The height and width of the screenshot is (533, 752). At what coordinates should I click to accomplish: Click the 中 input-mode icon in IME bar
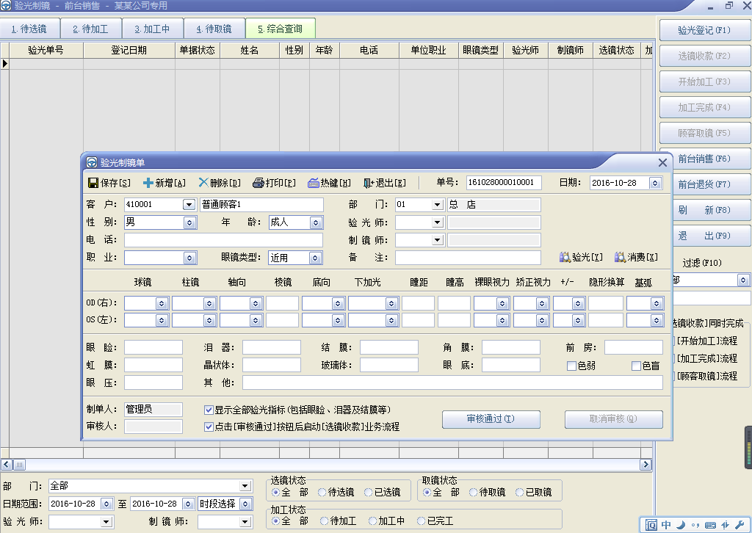point(666,525)
